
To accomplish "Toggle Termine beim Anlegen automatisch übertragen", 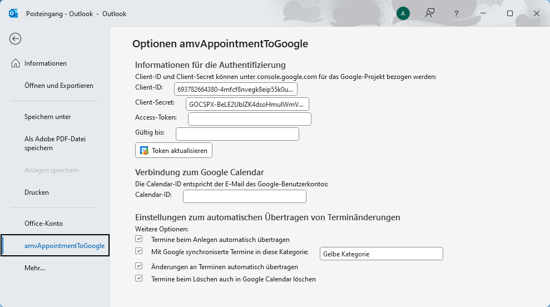I will pos(139,239).
